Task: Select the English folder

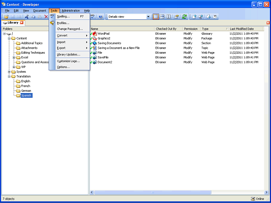Action: coord(25,81)
